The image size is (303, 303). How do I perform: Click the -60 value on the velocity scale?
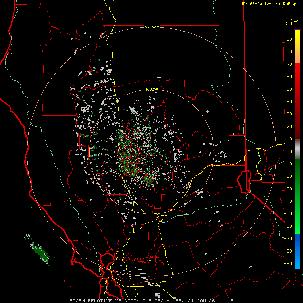tap(288, 226)
